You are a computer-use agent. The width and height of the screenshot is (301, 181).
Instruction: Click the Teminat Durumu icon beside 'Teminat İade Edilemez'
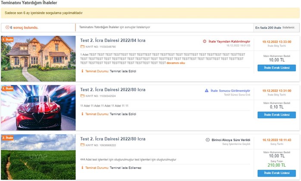click(83, 166)
